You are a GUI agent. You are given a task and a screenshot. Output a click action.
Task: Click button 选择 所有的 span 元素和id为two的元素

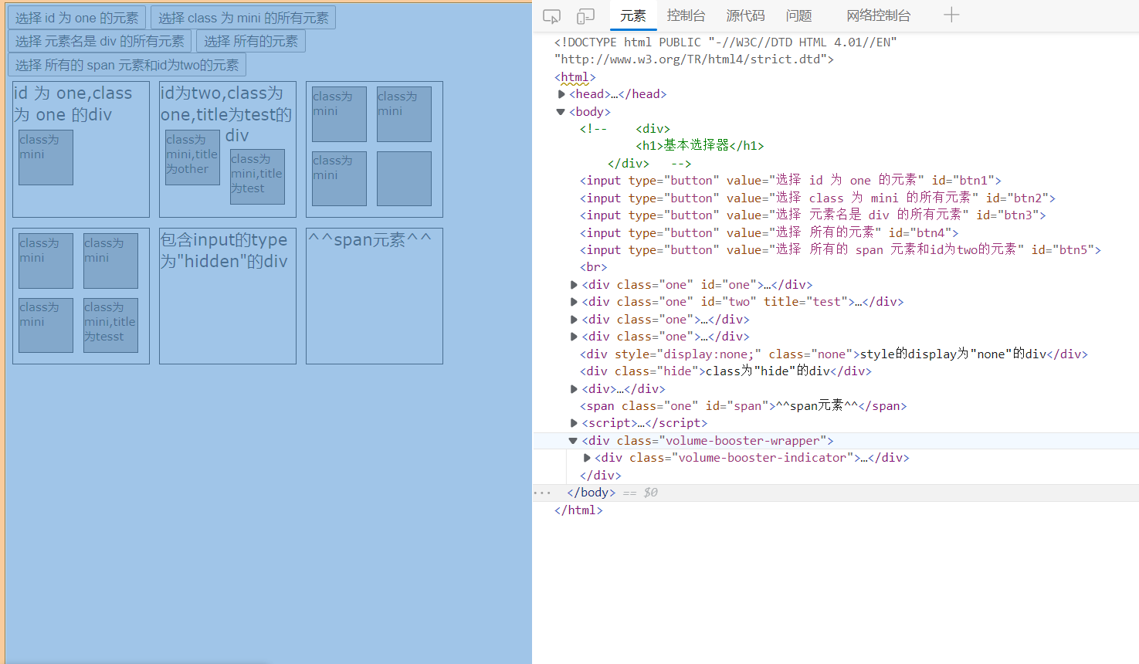pos(127,65)
